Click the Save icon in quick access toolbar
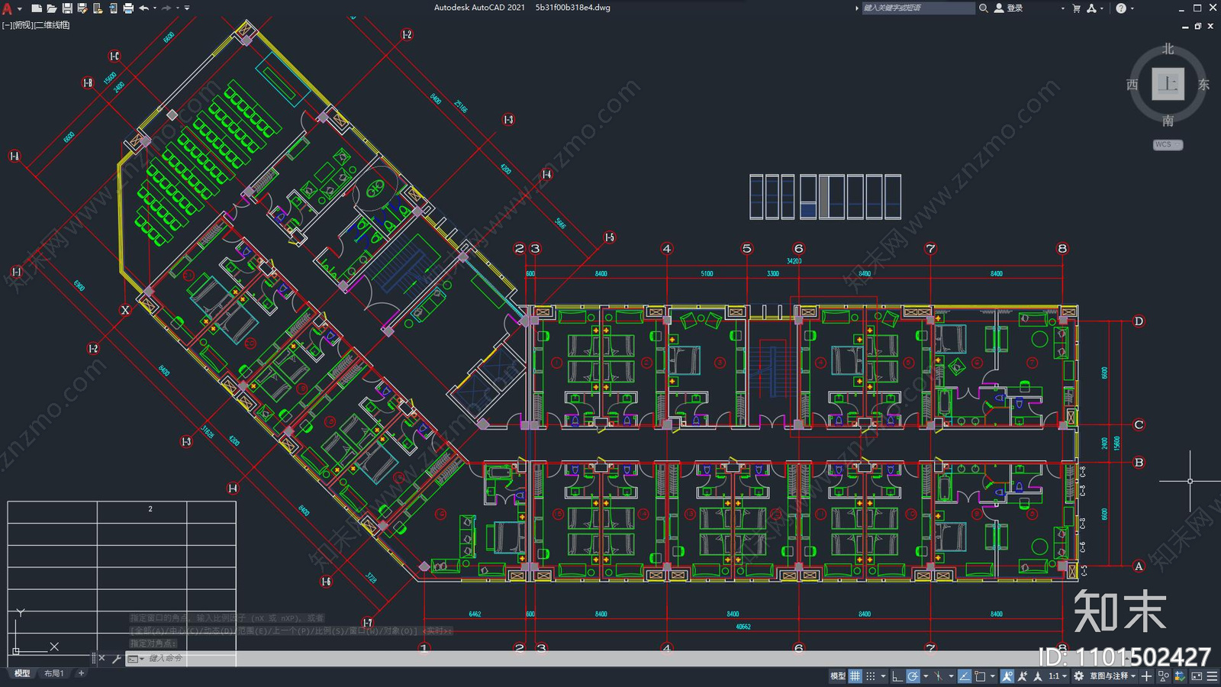Screen dimensions: 1221x687 pyautogui.click(x=67, y=8)
